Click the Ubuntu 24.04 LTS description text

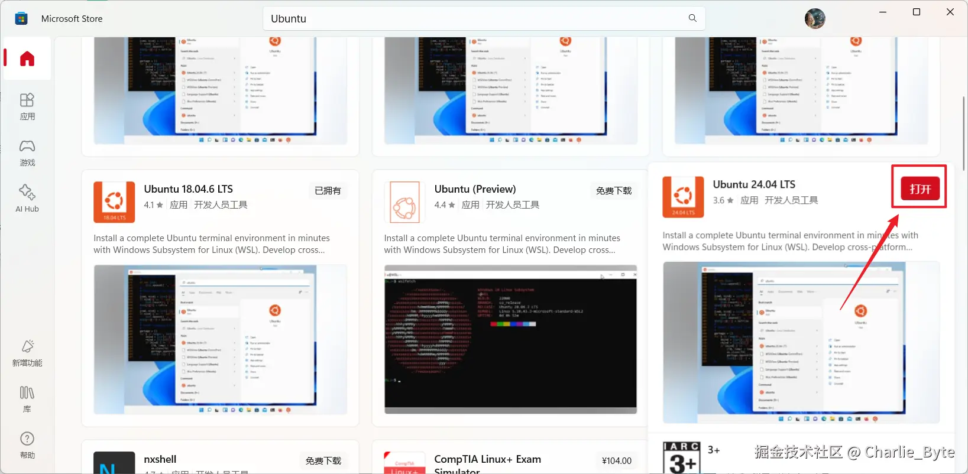[x=791, y=241]
